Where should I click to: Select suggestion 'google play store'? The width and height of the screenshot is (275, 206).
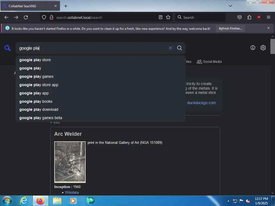pyautogui.click(x=100, y=60)
